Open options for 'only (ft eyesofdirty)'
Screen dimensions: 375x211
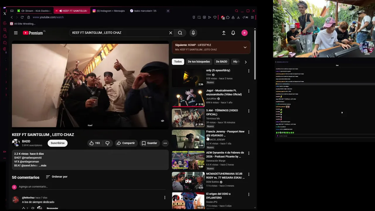tap(249, 71)
